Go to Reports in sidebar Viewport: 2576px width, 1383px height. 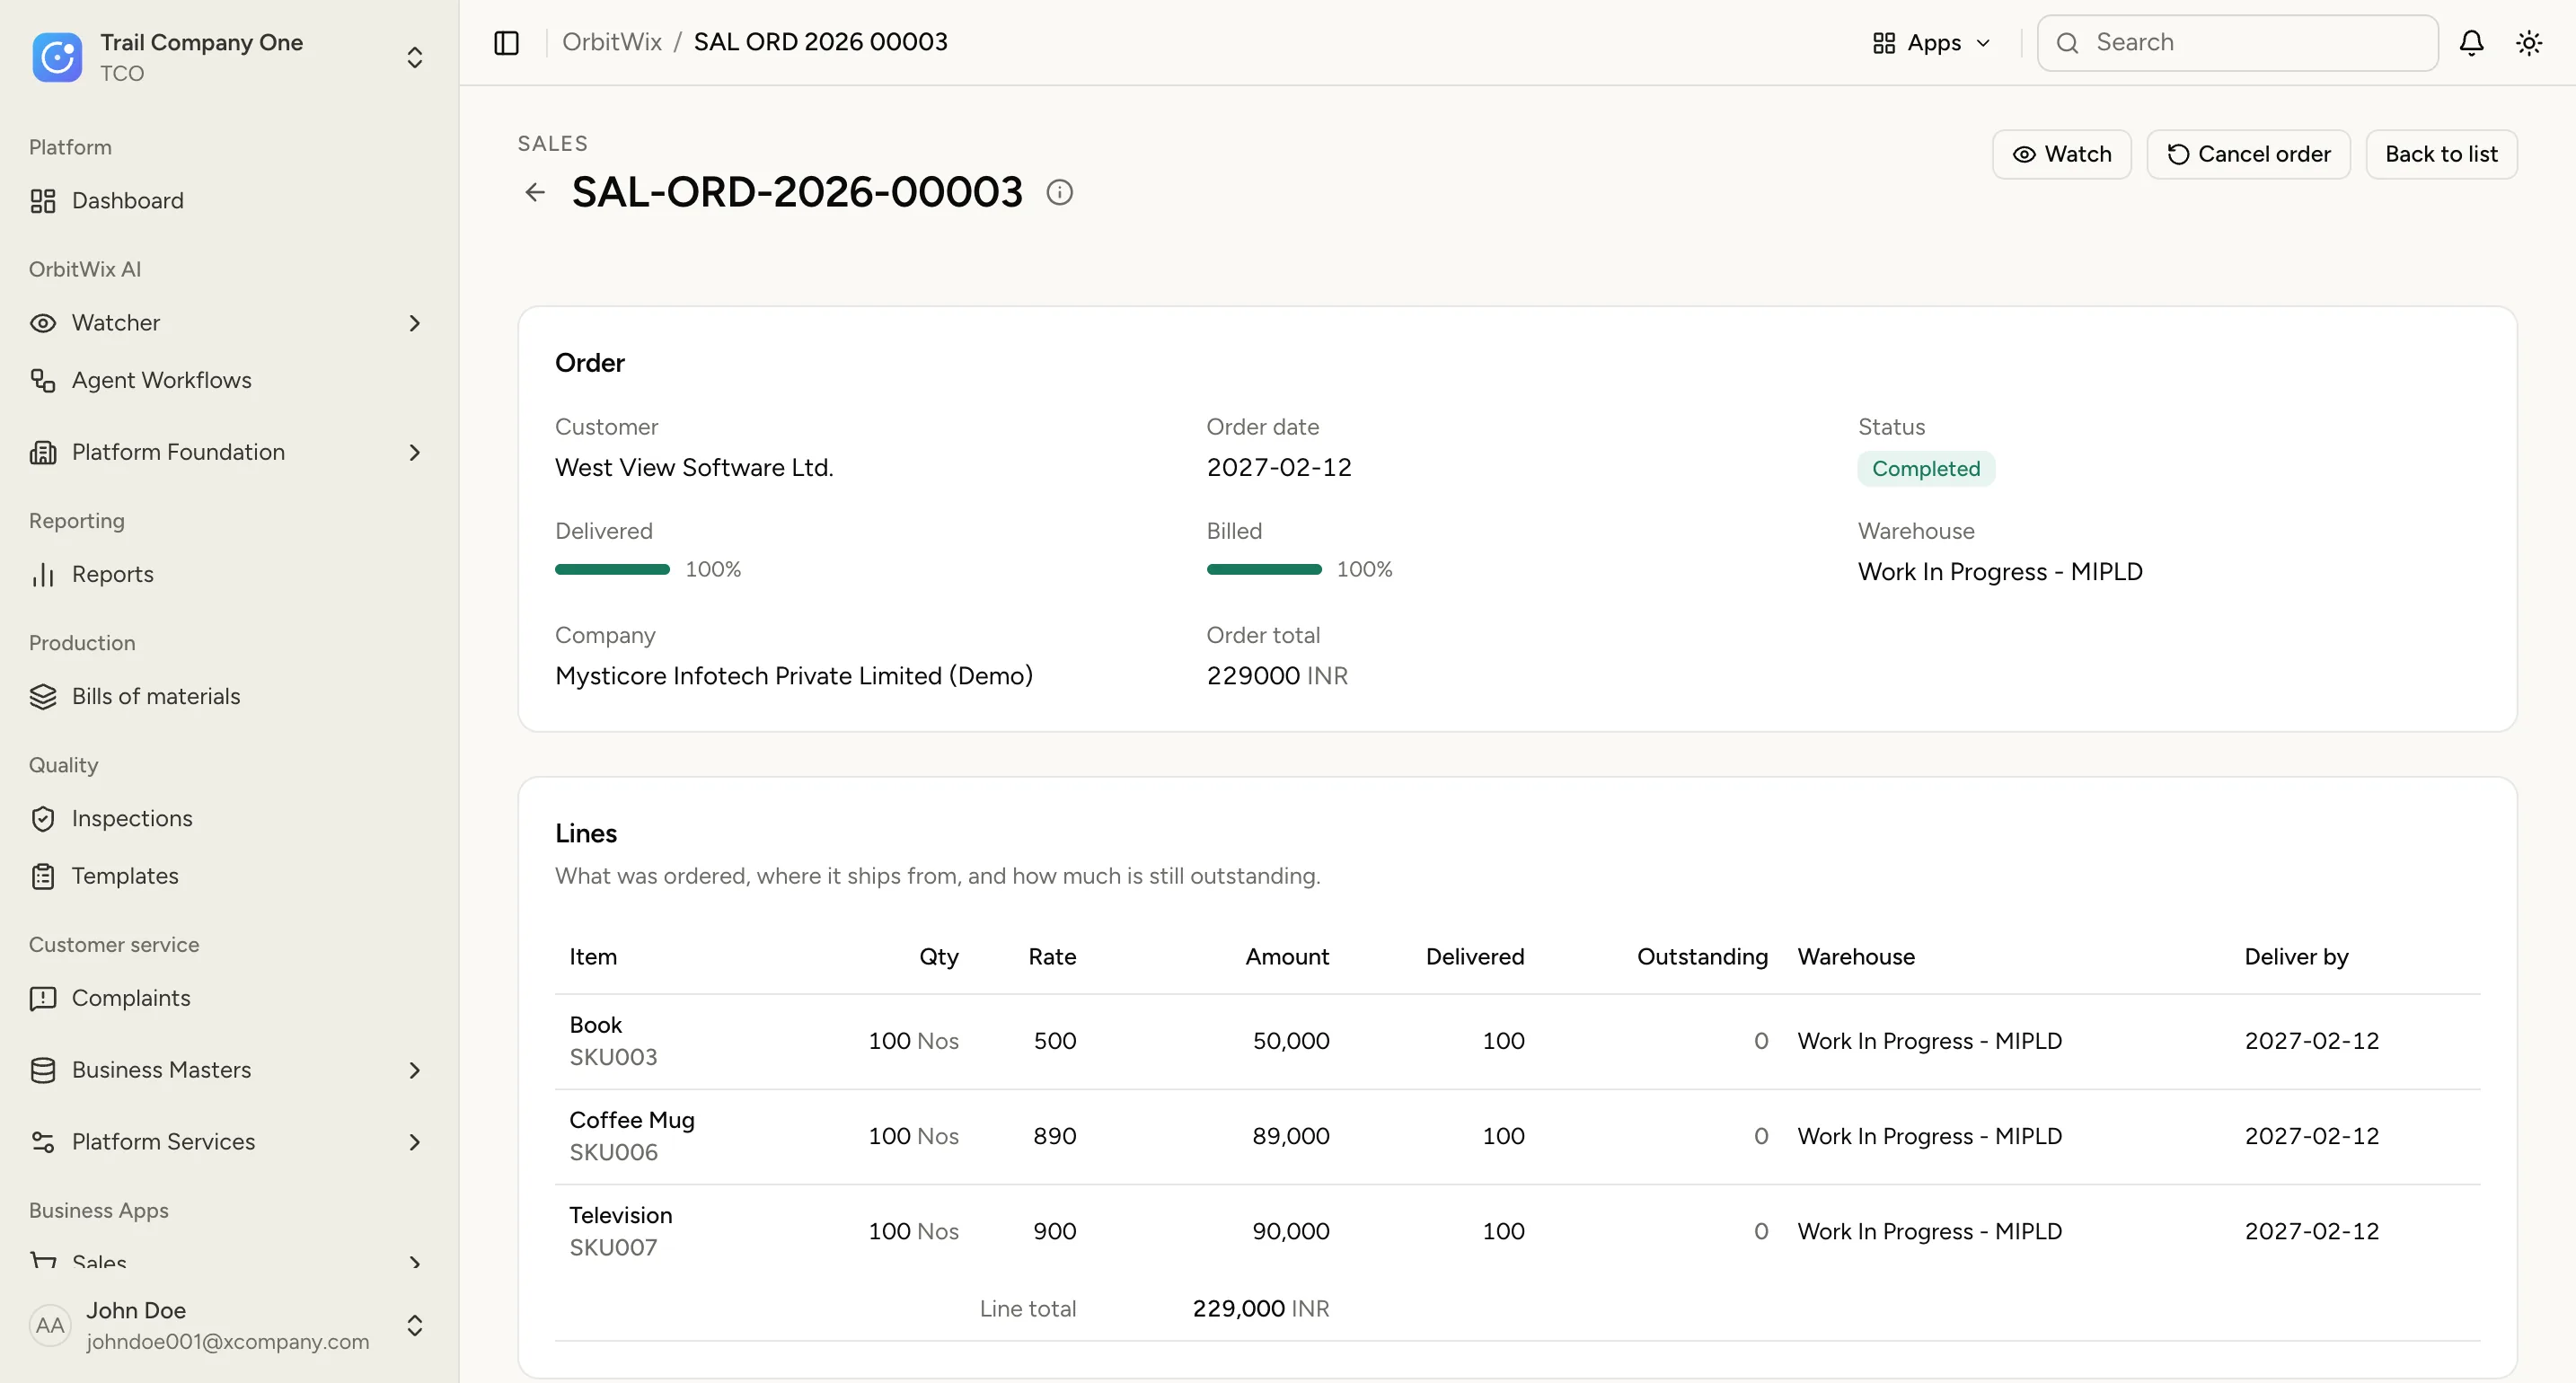(x=229, y=574)
